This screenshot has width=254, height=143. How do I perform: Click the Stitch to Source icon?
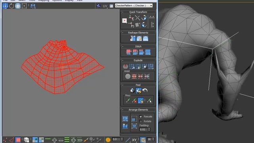point(141,52)
